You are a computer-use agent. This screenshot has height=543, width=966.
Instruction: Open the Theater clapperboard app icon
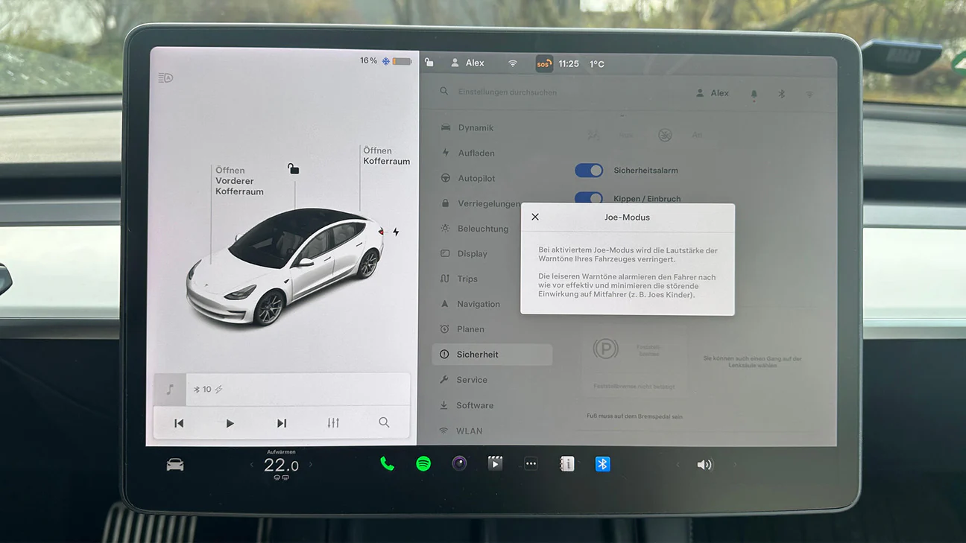click(x=495, y=464)
